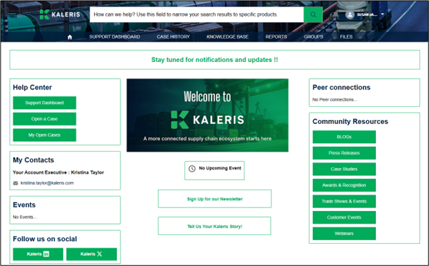Open the BLOGs resource button
Image resolution: width=429 pixels, height=266 pixels.
coord(344,137)
